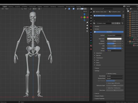This screenshot has height=103, width=138.
Task: Open the Tool properties tab
Action: [x=91, y=12]
